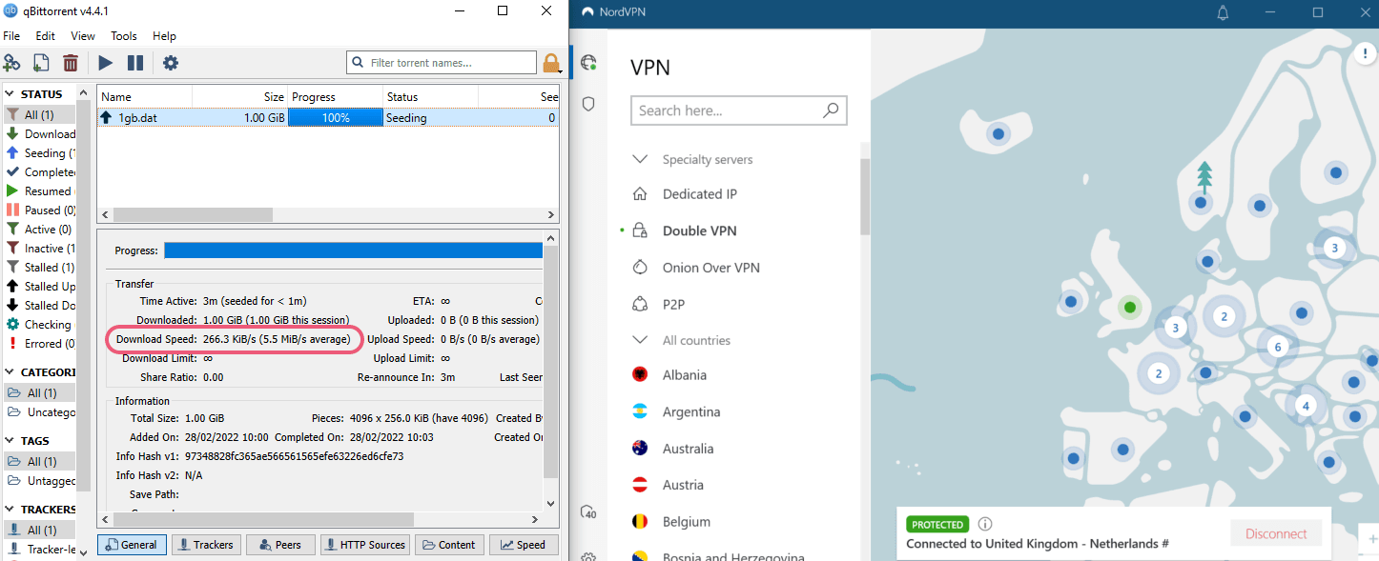Image resolution: width=1379 pixels, height=561 pixels.
Task: Switch to the Peers tab
Action: click(x=280, y=545)
